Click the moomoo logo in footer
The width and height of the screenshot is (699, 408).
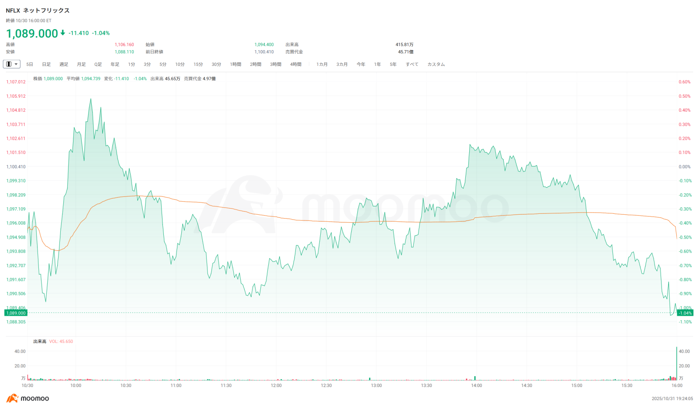(28, 398)
